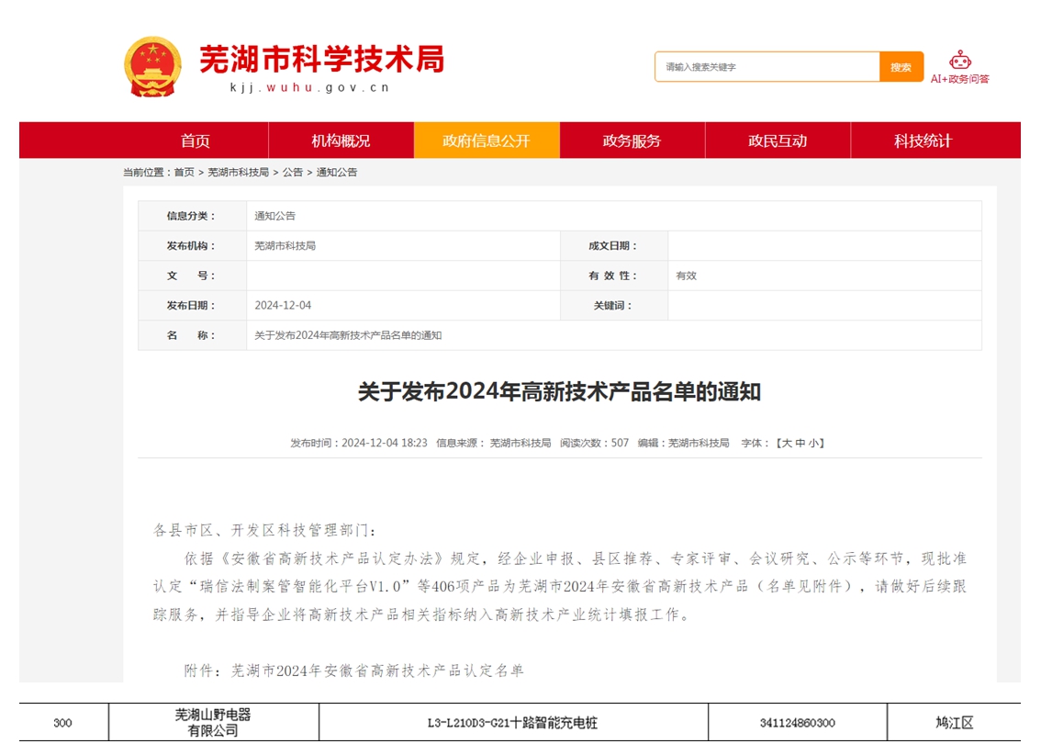The image size is (1041, 744).
Task: Click the 搜索 search button
Action: (x=901, y=67)
